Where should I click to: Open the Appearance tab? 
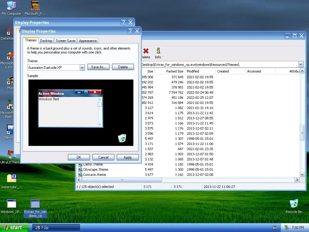click(x=88, y=41)
